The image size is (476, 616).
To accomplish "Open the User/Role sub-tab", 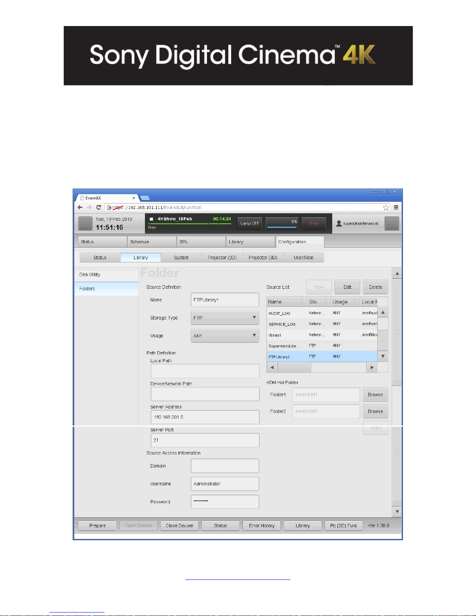I will pos(303,258).
